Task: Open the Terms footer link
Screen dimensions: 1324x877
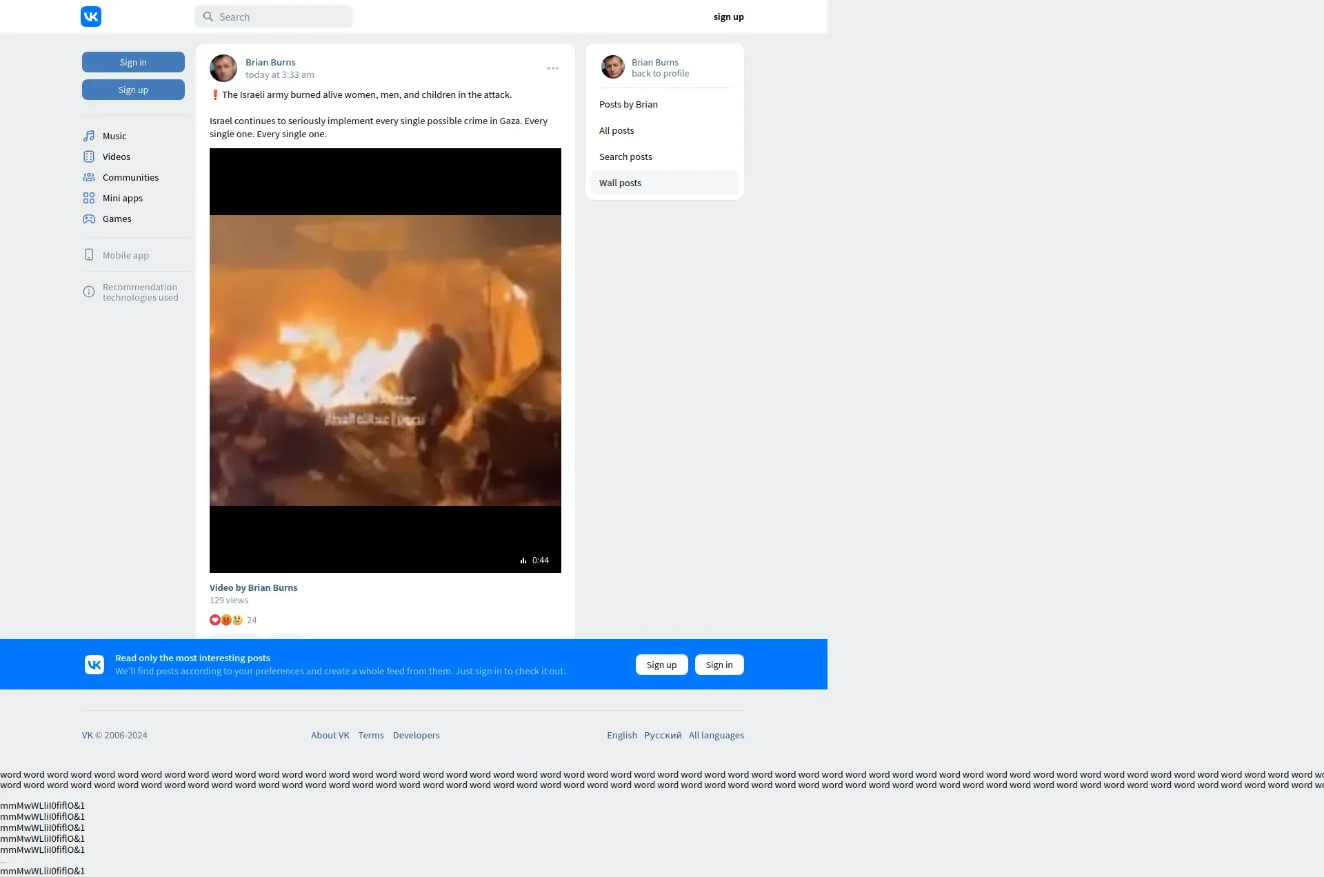Action: (x=371, y=735)
